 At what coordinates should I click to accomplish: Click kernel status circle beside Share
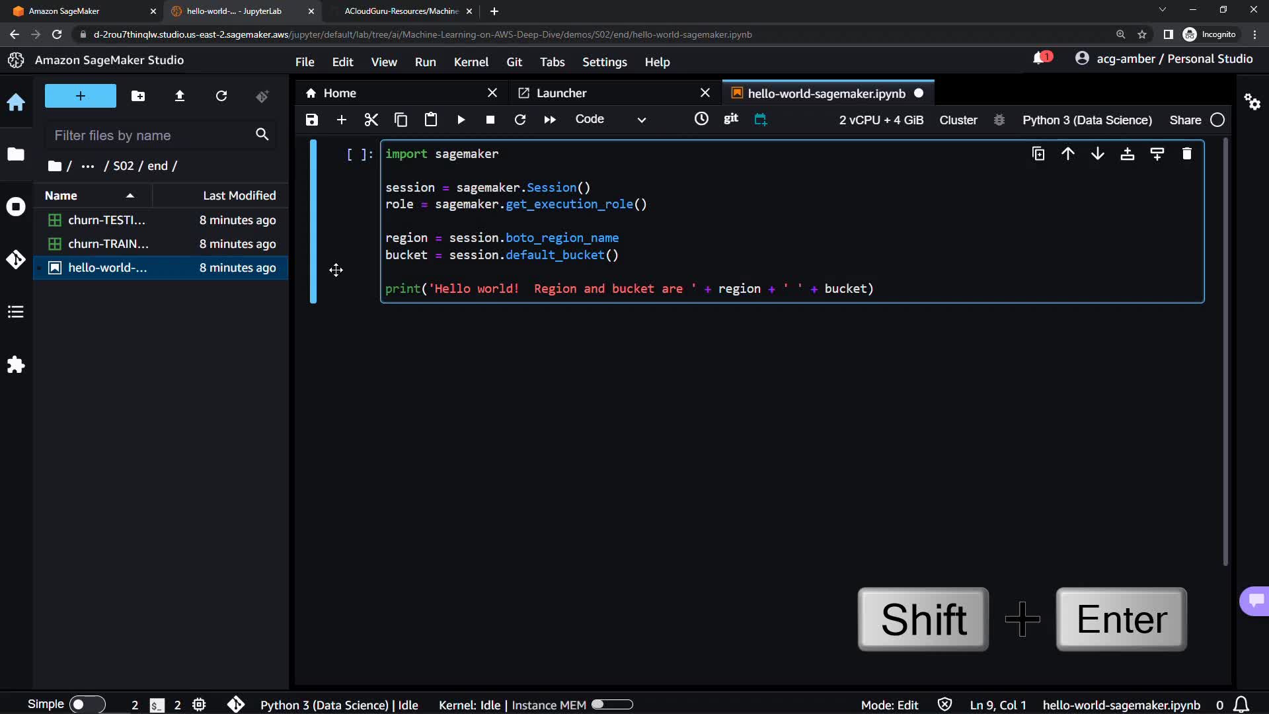[x=1217, y=120]
